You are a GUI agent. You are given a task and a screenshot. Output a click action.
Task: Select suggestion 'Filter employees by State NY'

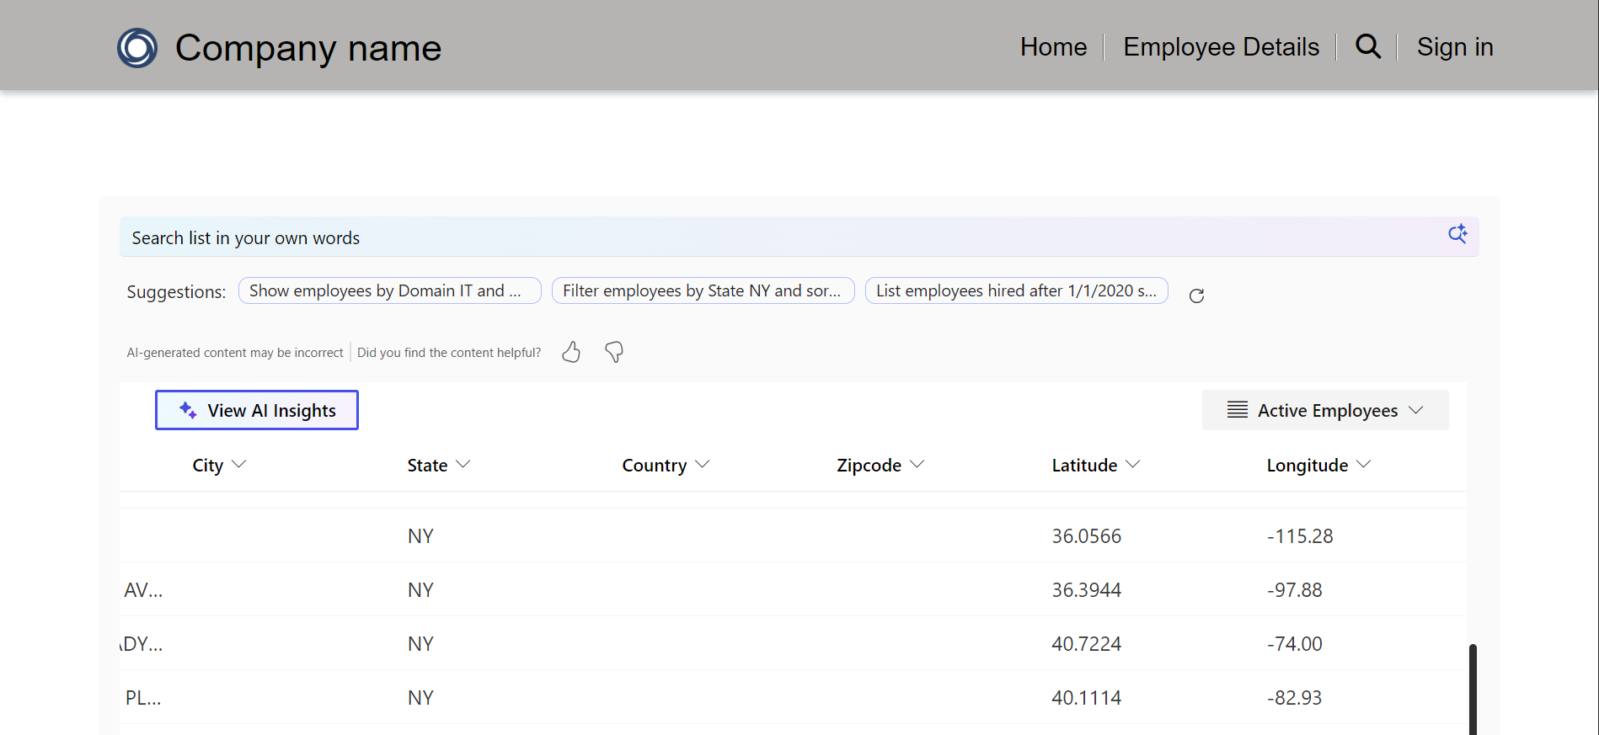[x=703, y=290]
